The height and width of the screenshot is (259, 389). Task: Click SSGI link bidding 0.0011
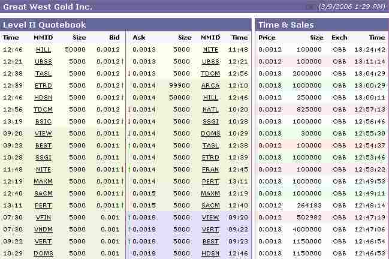coord(43,158)
